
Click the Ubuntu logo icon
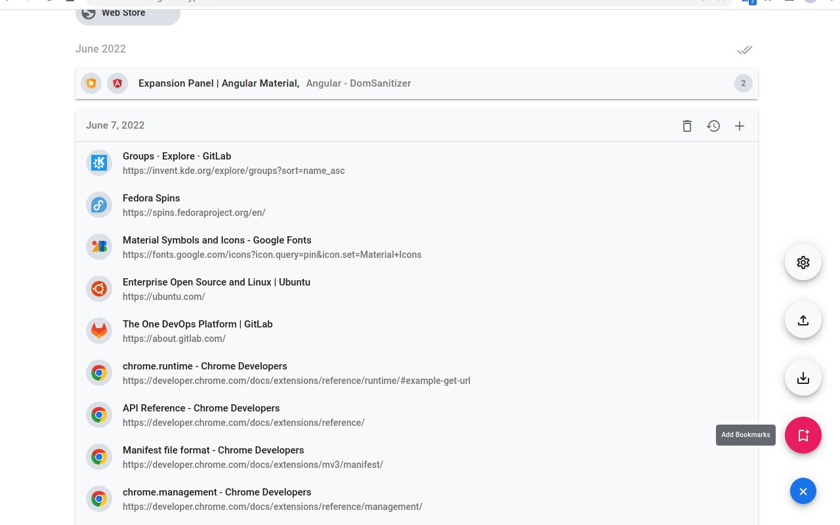click(x=99, y=289)
